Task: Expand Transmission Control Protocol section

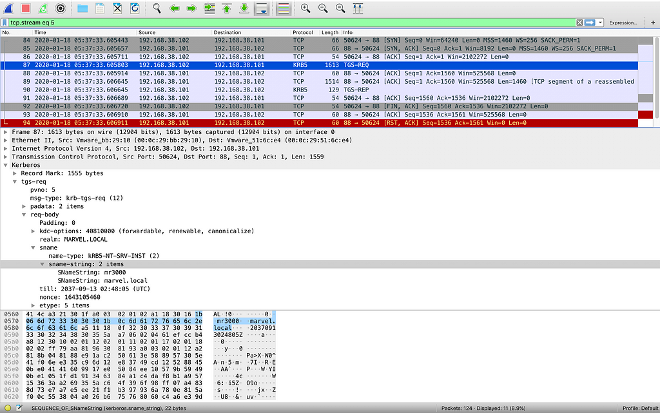Action: [5, 157]
